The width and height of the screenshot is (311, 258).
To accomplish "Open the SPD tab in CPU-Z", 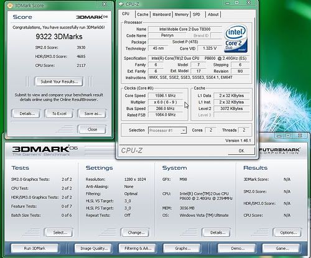I will point(197,14).
